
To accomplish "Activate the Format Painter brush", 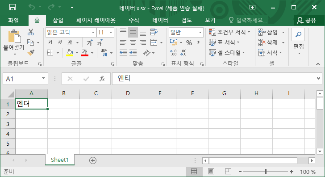I will click(31, 52).
